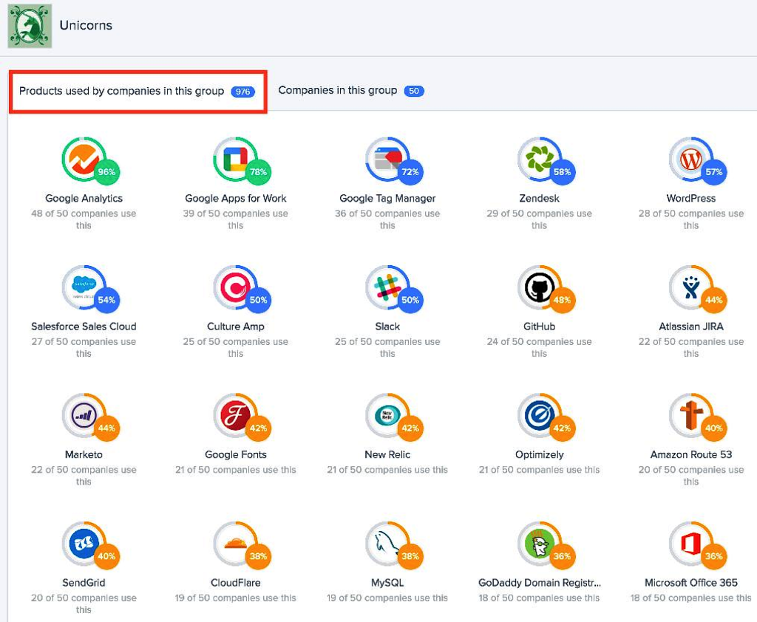
Task: Click the 976 products count badge
Action: (242, 92)
